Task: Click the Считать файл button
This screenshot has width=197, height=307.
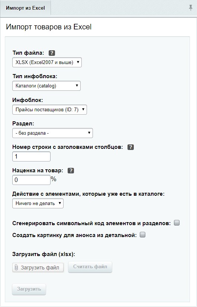Action: point(90,267)
